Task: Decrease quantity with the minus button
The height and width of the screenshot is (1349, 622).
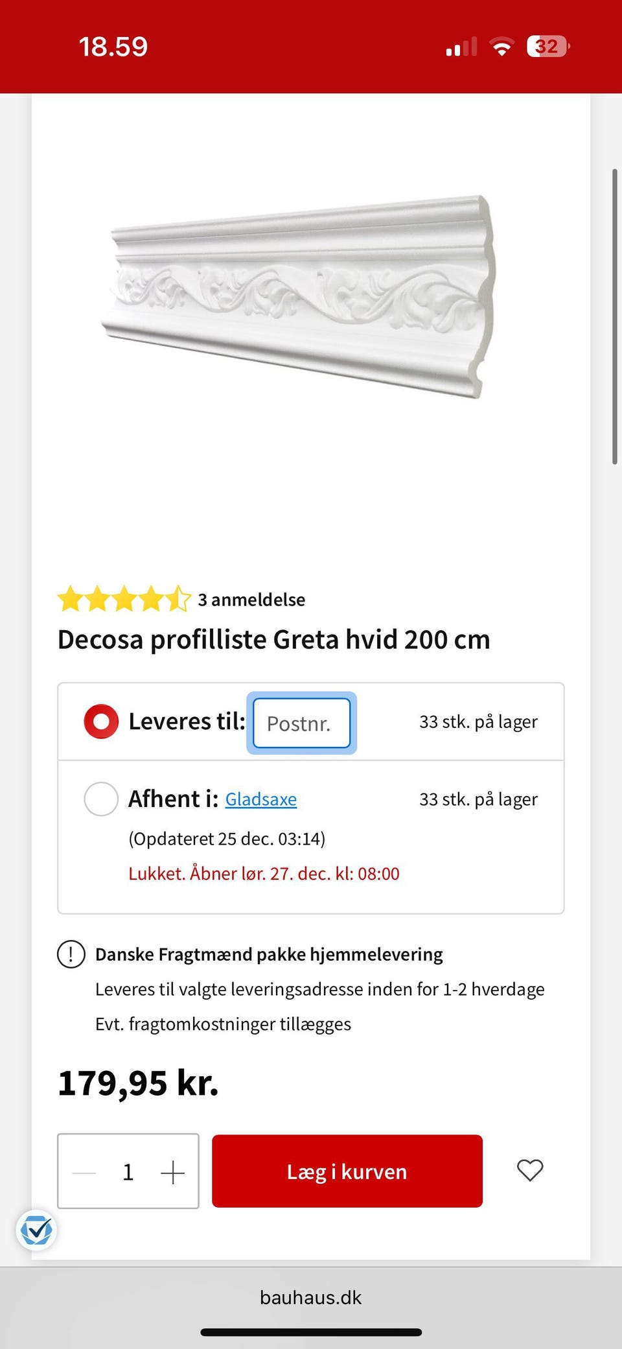Action: pyautogui.click(x=84, y=1172)
